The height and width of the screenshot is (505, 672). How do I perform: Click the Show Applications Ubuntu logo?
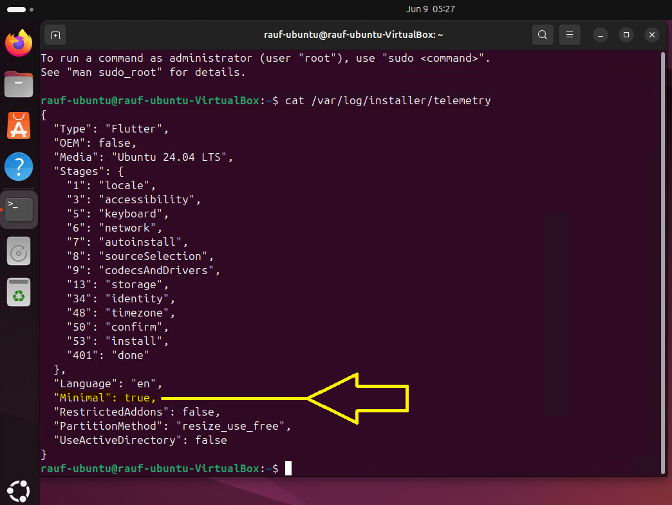[x=18, y=491]
